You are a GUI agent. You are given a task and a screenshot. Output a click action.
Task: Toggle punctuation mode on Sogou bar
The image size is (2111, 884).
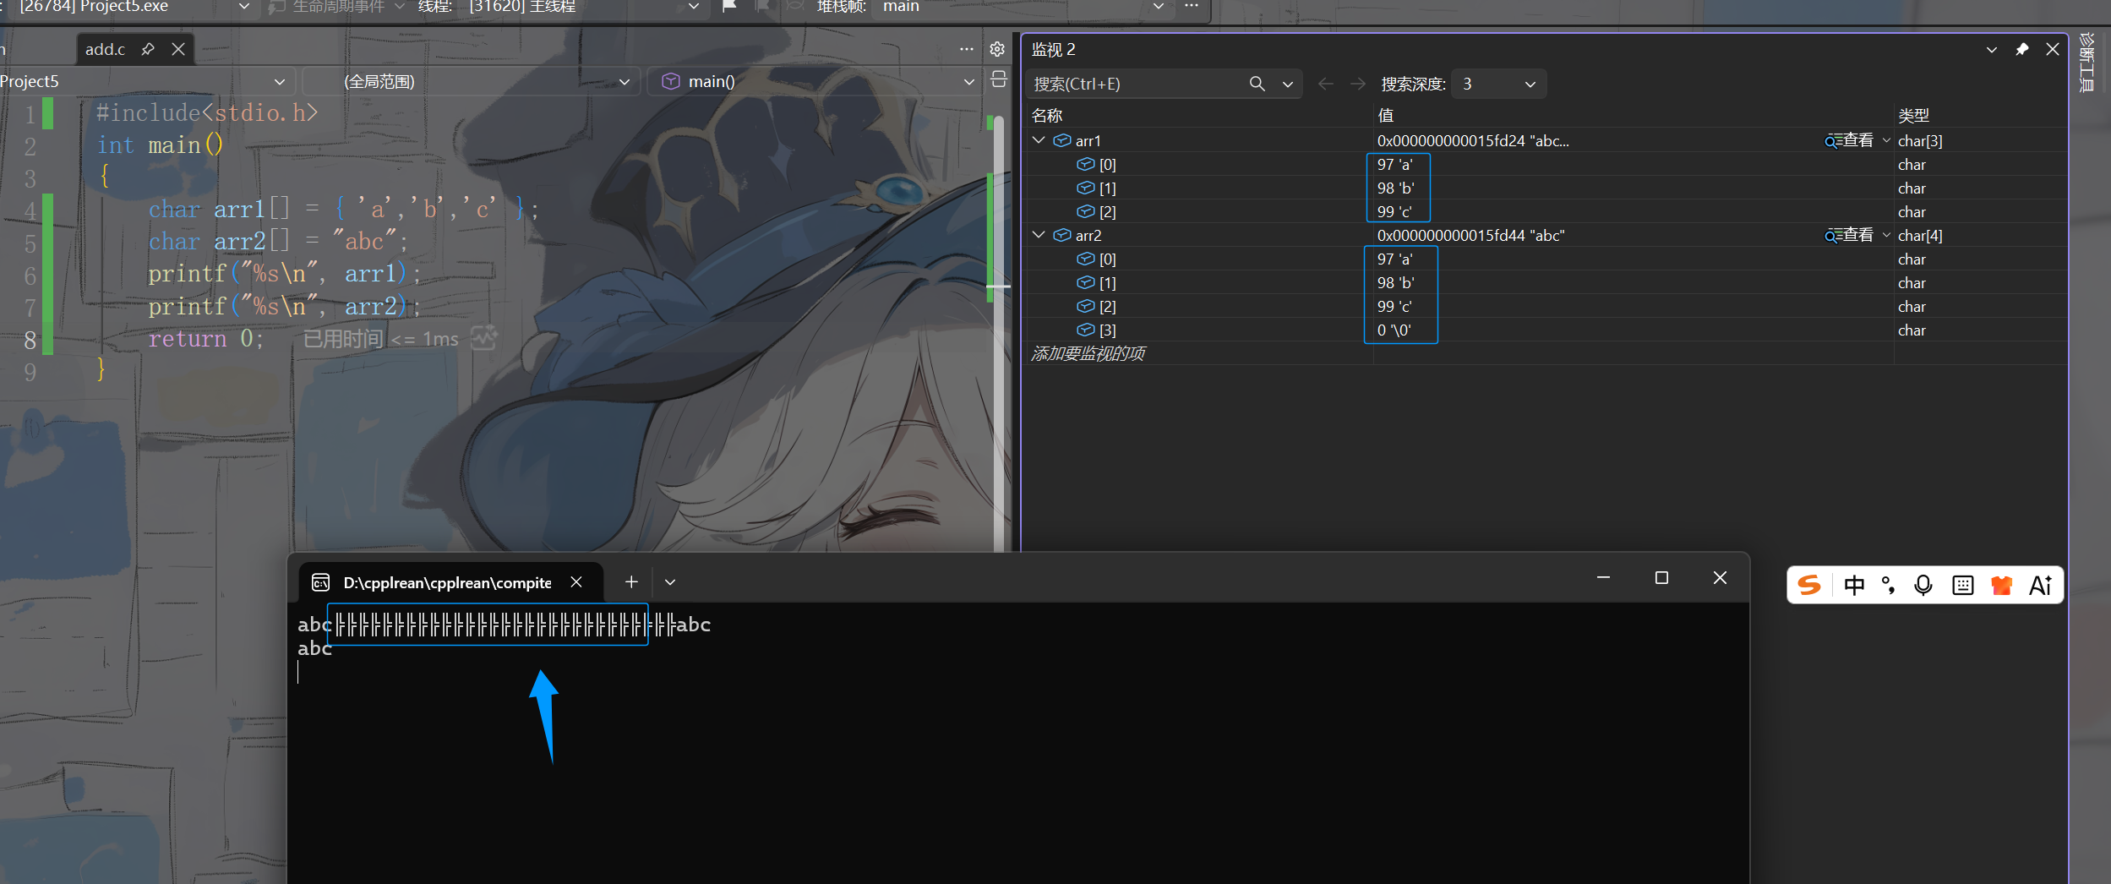tap(1888, 585)
